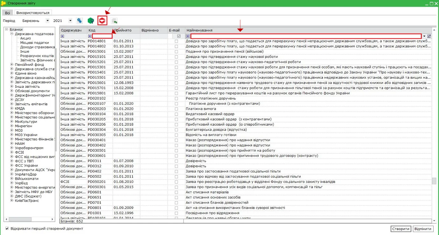439x235 pixels.
Task: Click the clear-filter icon at end of filter row
Action: click(x=429, y=36)
